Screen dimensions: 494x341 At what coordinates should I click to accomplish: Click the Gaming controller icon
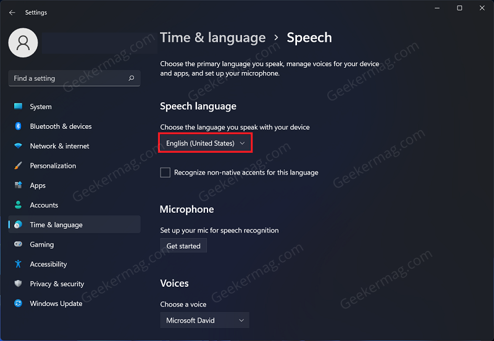click(x=19, y=244)
